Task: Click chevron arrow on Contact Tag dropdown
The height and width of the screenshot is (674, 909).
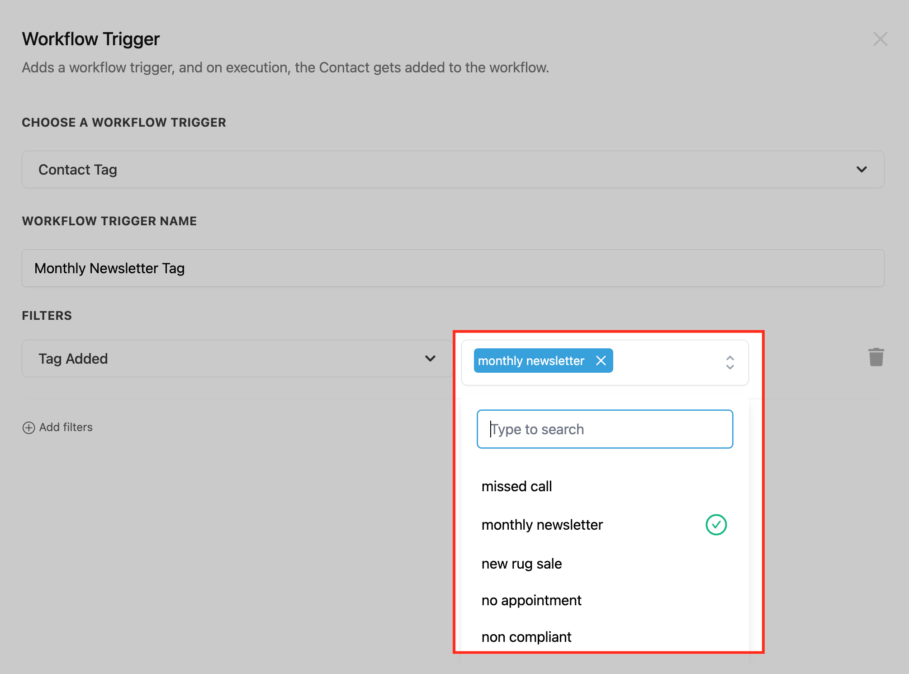Action: [862, 170]
